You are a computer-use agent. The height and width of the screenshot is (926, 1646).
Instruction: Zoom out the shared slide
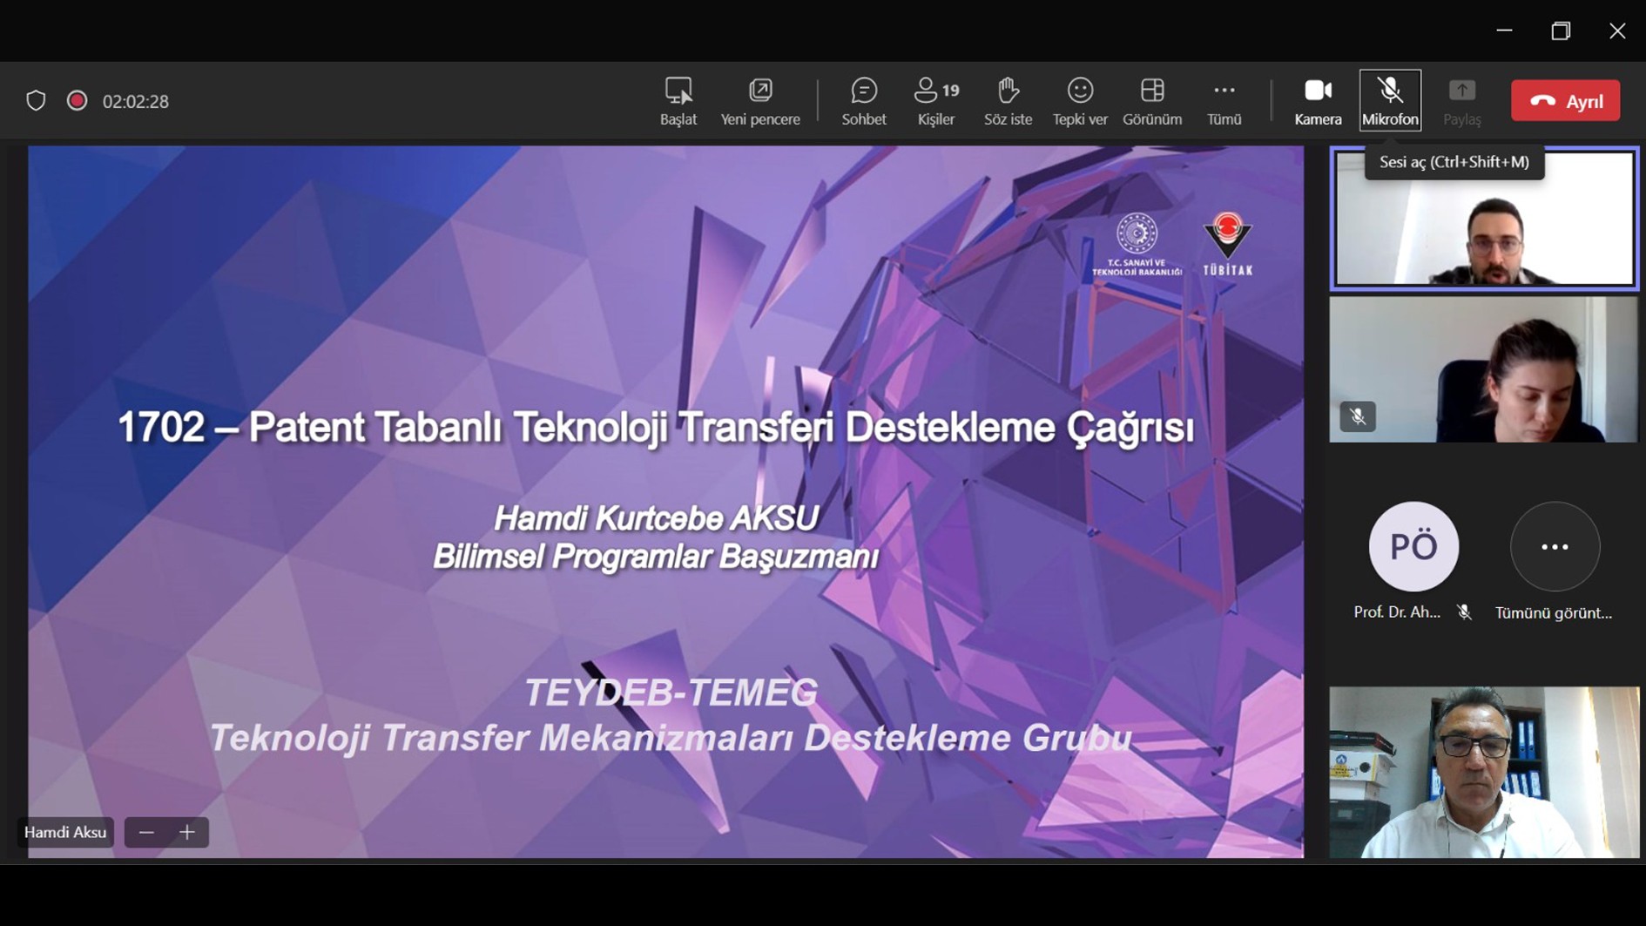click(x=146, y=832)
